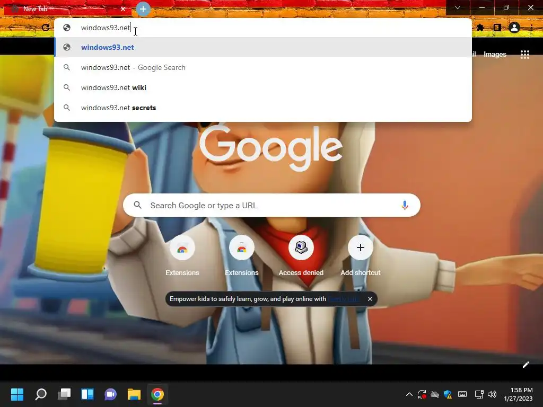The width and height of the screenshot is (543, 407).
Task: Show hidden tray icons chevron
Action: [409, 394]
